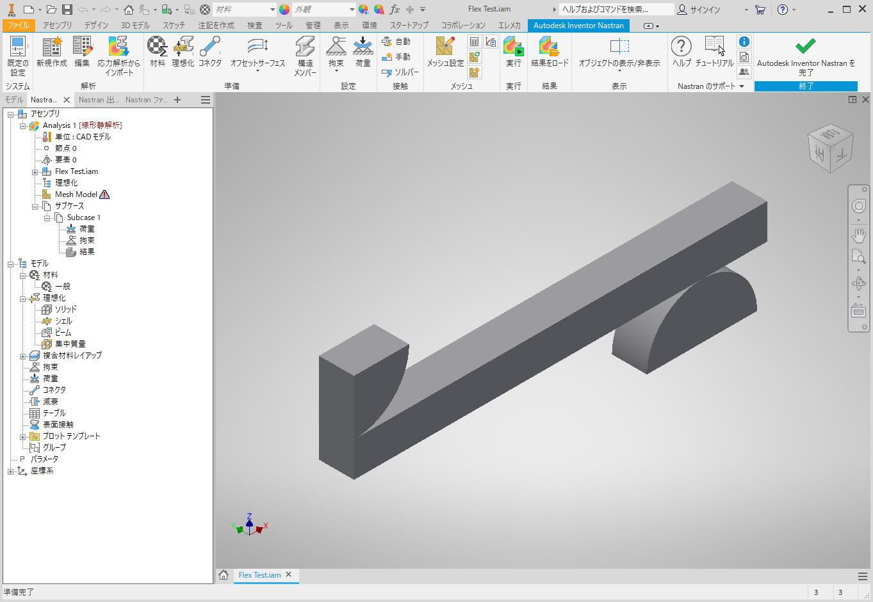Expand the 複合材料レイアップ node
The width and height of the screenshot is (873, 602).
[23, 356]
